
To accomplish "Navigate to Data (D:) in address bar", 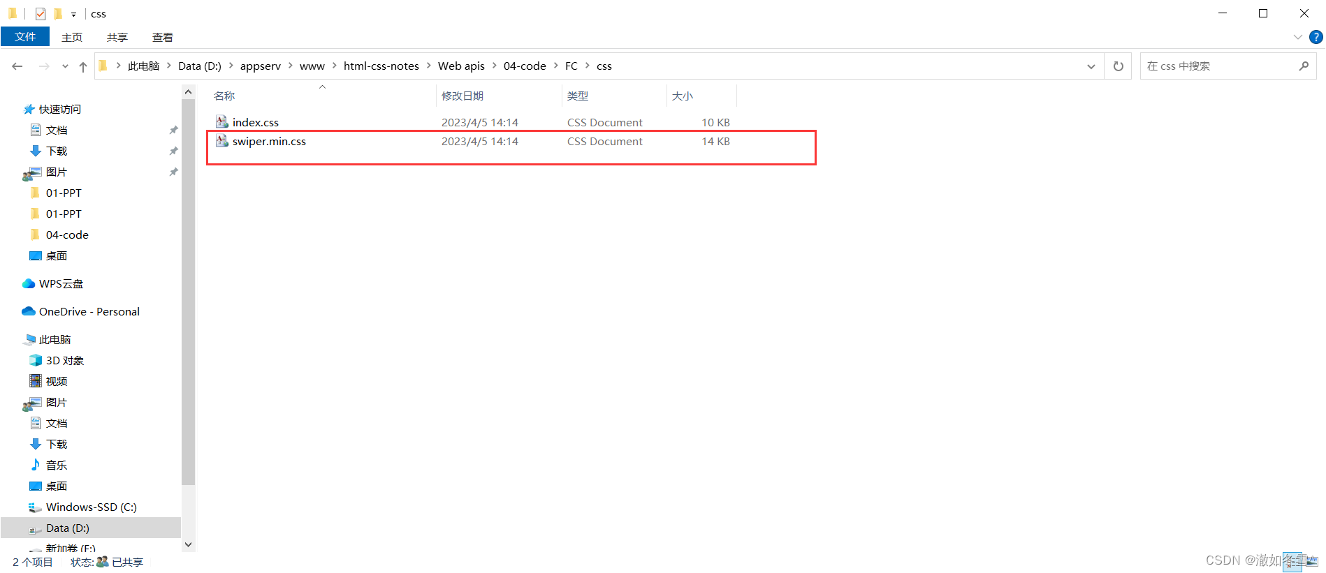I will point(200,66).
